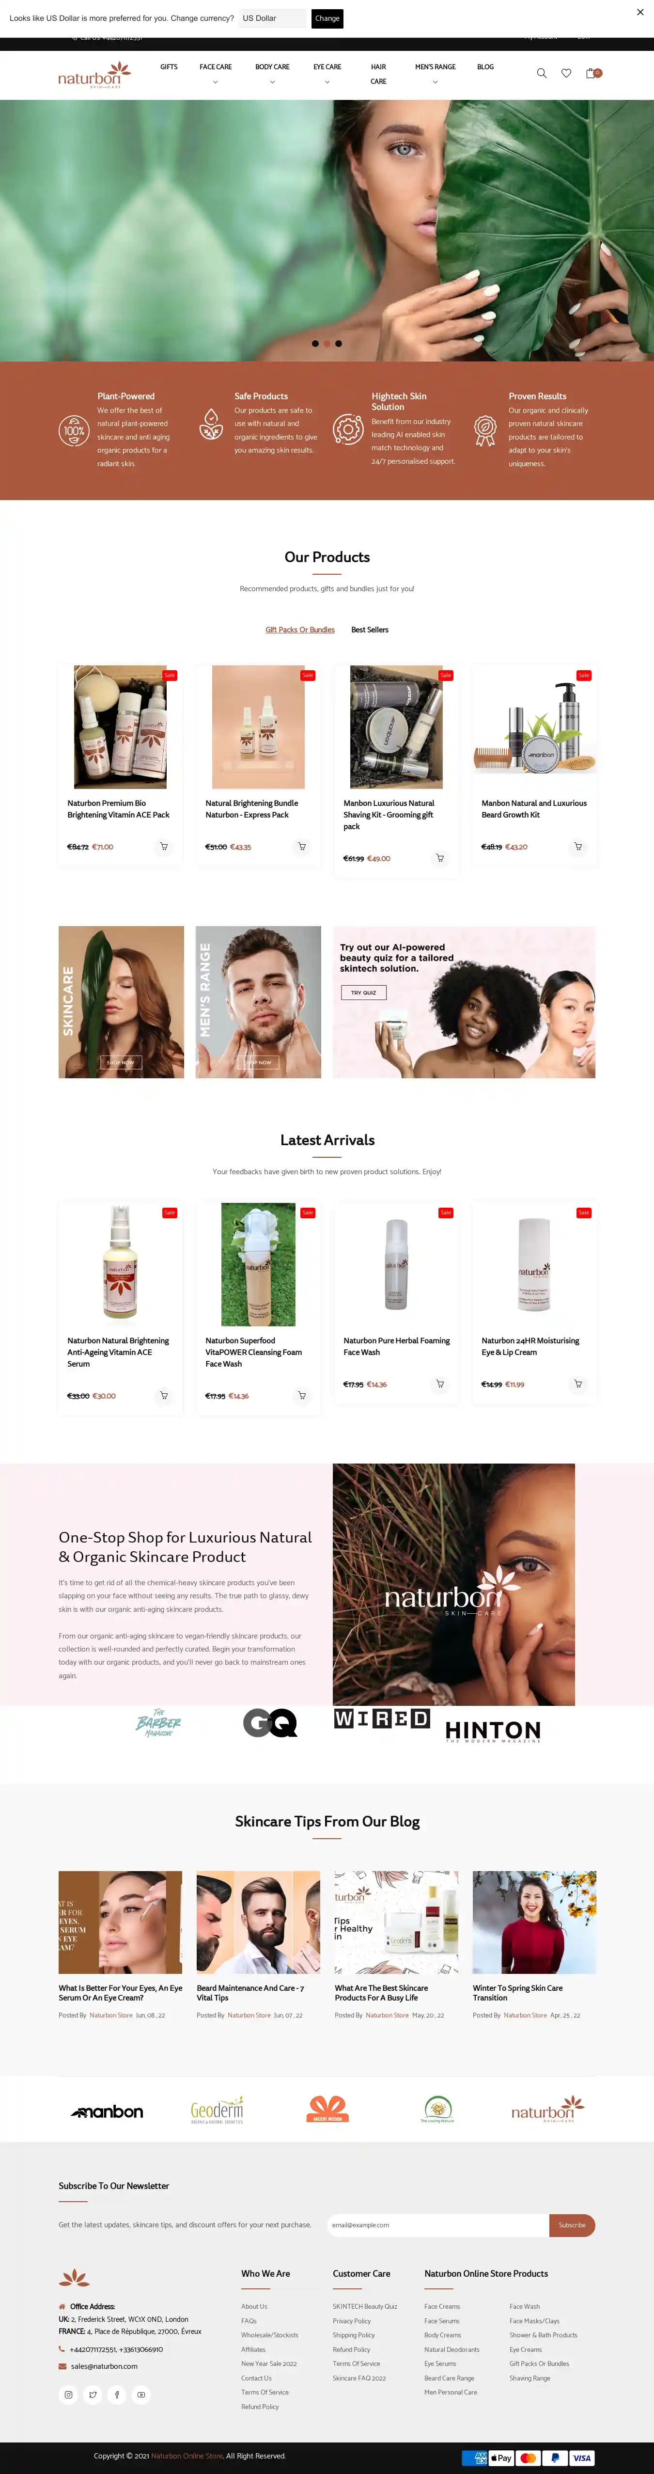Visit the Twitter icon in footer

(93, 2395)
